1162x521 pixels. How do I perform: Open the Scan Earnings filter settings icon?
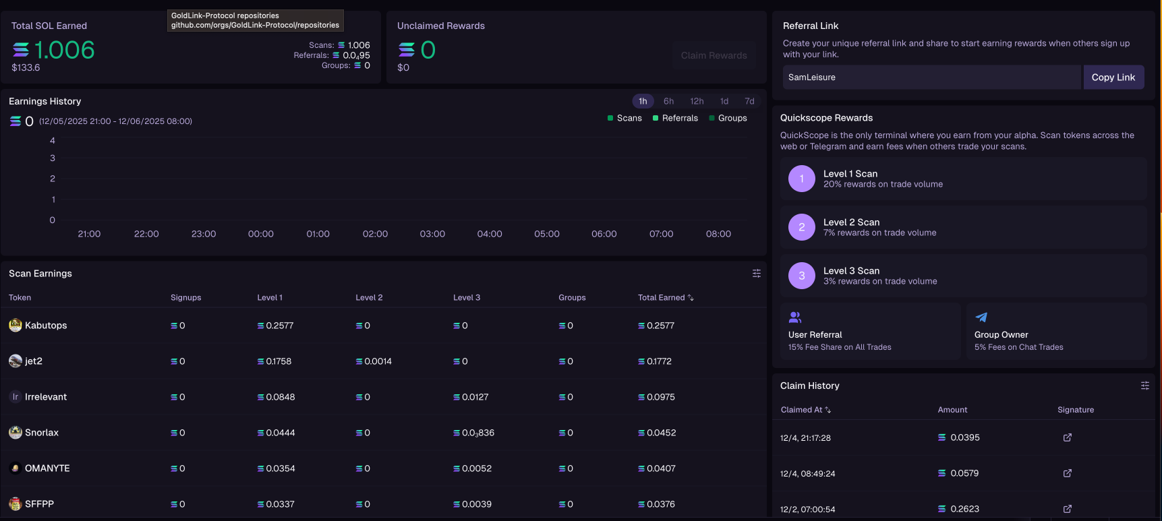756,274
